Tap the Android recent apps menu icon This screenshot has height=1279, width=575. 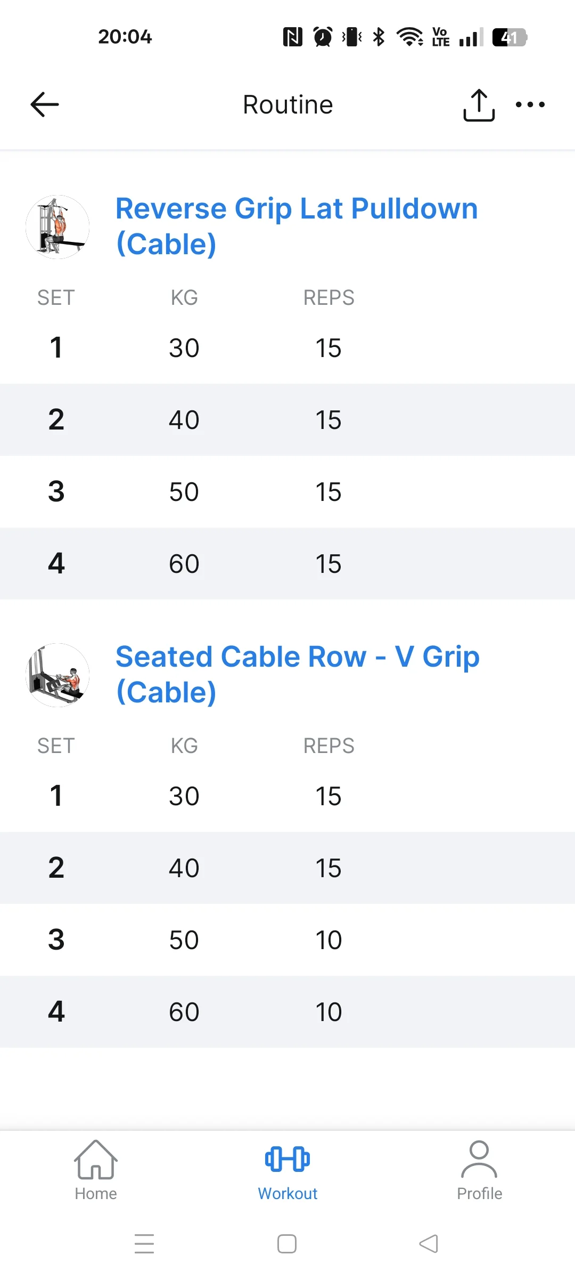click(x=144, y=1243)
